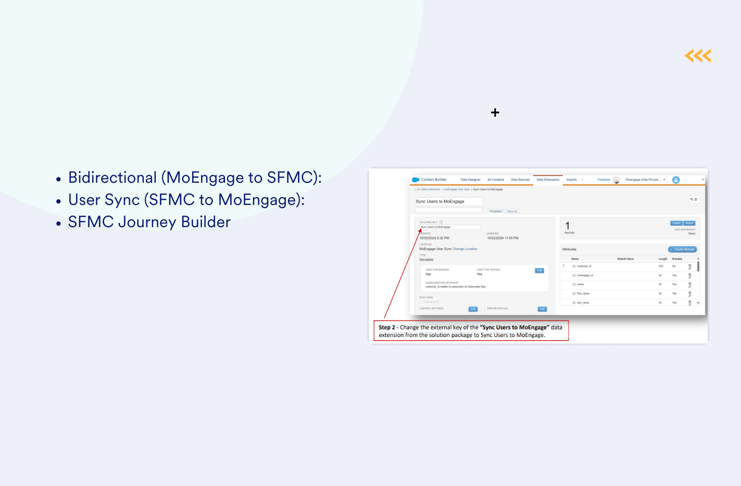Select the Data Extensions tab
The image size is (741, 486).
[548, 180]
